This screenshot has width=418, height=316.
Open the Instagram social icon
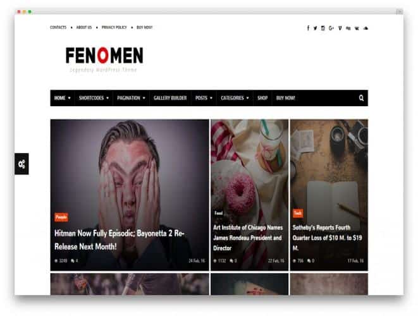323,28
